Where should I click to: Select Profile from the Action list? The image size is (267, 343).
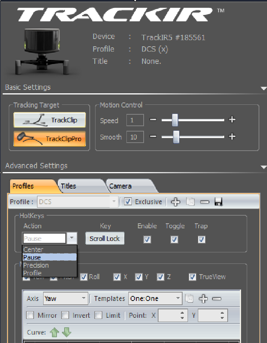pos(50,273)
